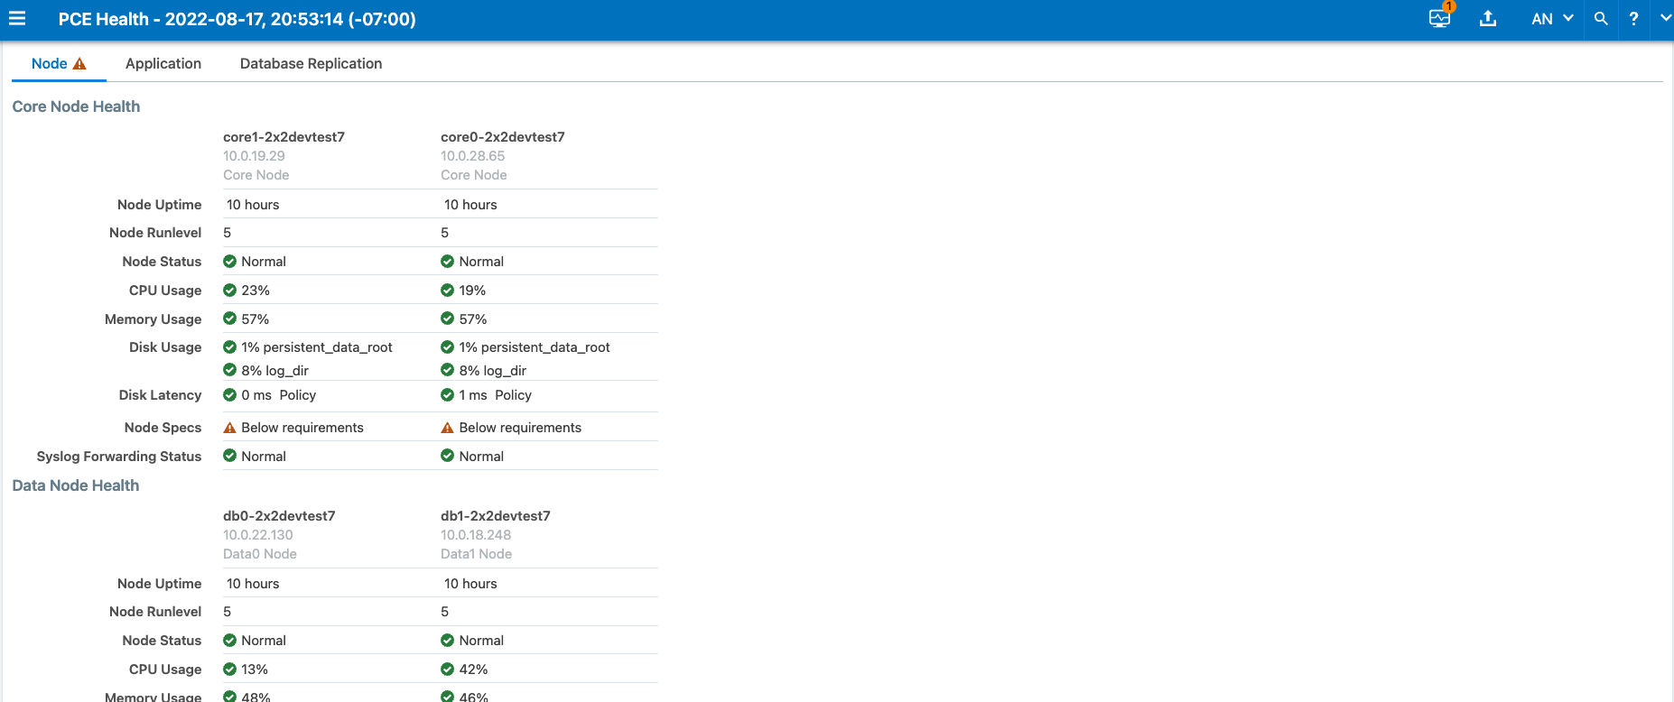Image resolution: width=1674 pixels, height=702 pixels.
Task: Click the warning triangle on Node tab
Action: (x=79, y=63)
